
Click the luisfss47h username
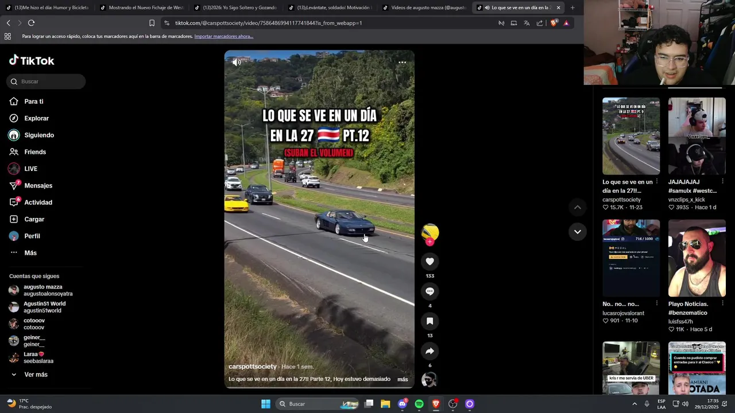click(680, 322)
